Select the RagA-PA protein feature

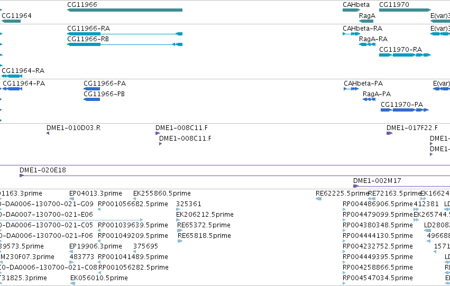click(x=369, y=99)
